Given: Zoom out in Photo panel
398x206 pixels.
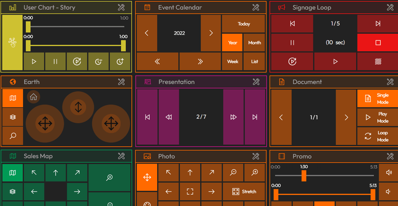Looking at the screenshot, I should pyautogui.click(x=233, y=172).
